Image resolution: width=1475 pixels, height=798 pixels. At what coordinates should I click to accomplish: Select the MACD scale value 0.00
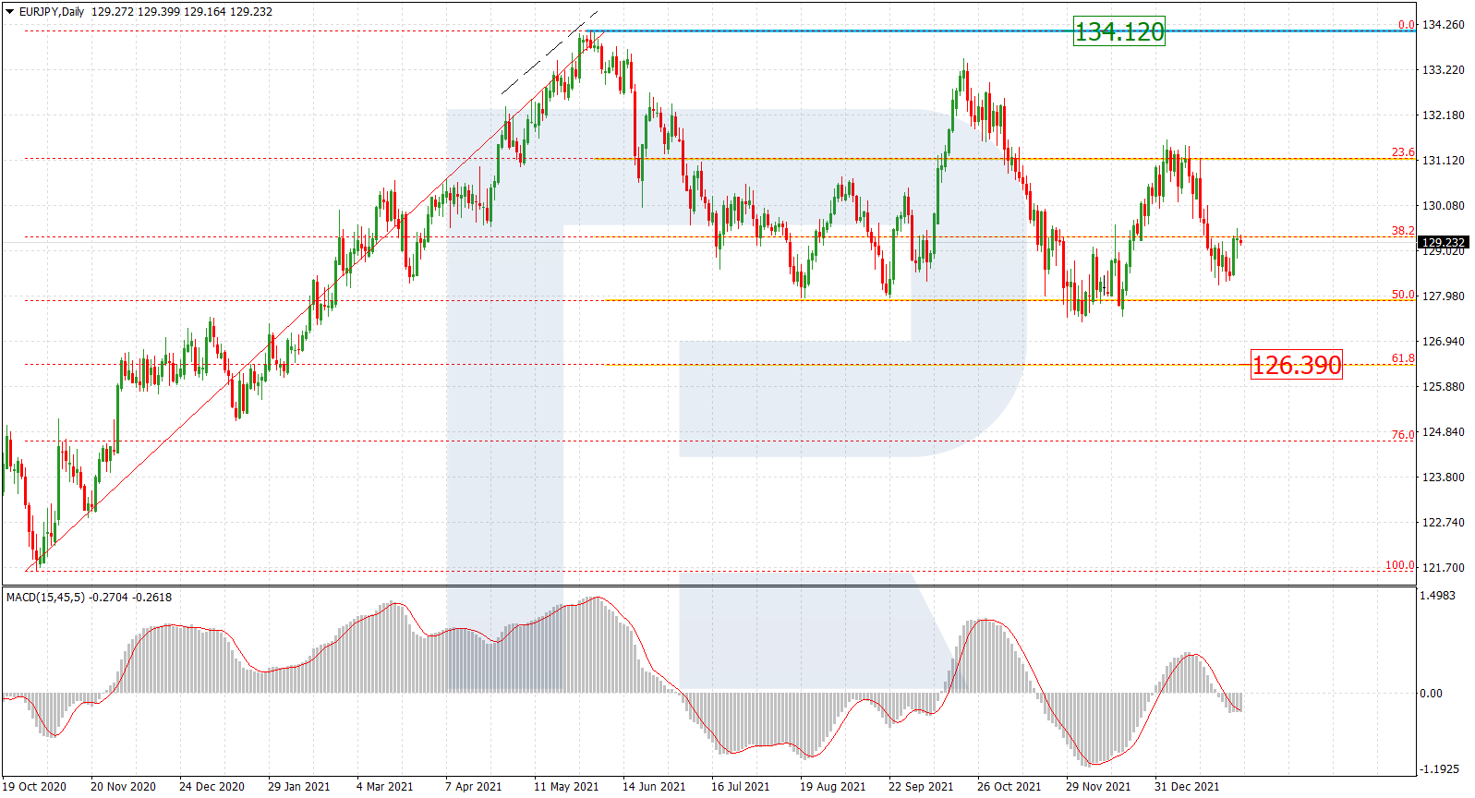[1431, 694]
